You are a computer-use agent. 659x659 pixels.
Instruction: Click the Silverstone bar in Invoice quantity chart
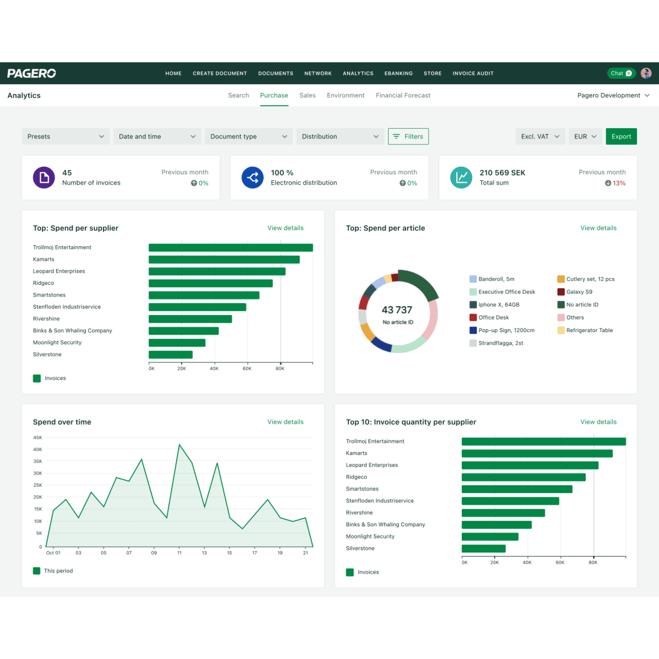tap(483, 549)
